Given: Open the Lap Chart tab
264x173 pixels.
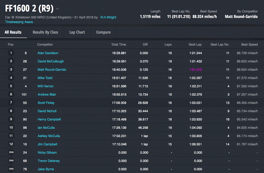Looking at the screenshot, I should (x=77, y=32).
